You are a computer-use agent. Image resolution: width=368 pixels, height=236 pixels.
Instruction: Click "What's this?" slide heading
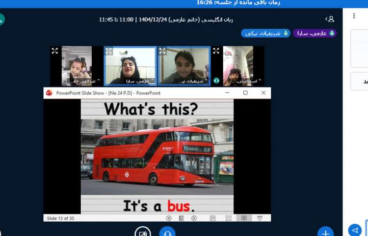(x=151, y=109)
